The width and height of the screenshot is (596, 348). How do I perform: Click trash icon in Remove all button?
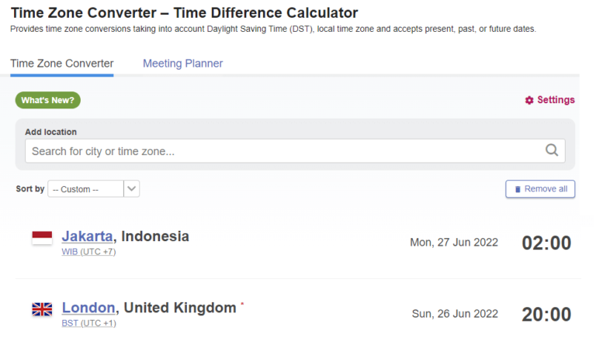tap(518, 189)
